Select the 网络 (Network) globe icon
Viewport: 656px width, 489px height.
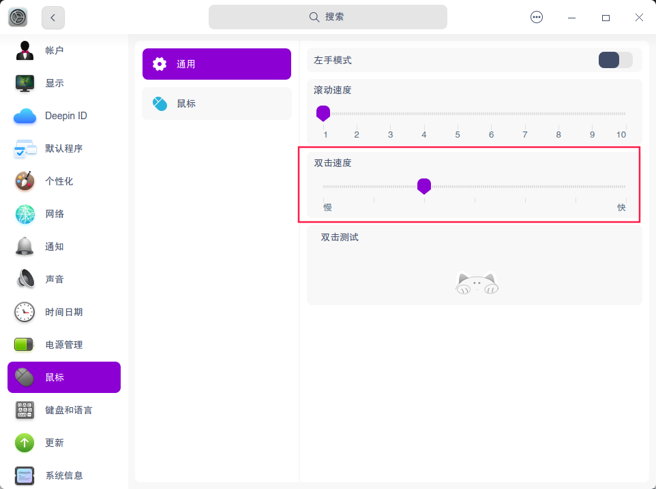(25, 214)
